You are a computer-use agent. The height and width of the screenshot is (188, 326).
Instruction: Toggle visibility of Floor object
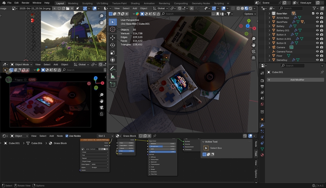tap(317, 56)
